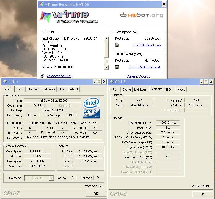The image size is (215, 199).
Task: Click the Multiplier value x 9.0
Action: click(x=37, y=156)
